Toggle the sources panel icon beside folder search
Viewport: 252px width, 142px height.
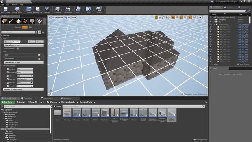coord(2,106)
